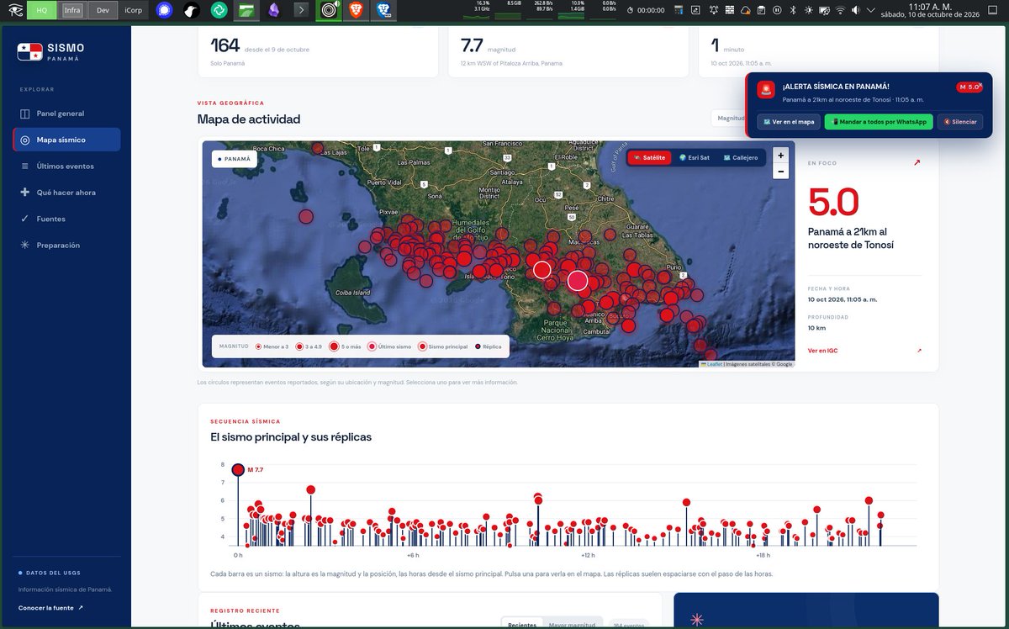Open the Magnitud filter dropdown
Screen dimensions: 1009x629
[728, 119]
